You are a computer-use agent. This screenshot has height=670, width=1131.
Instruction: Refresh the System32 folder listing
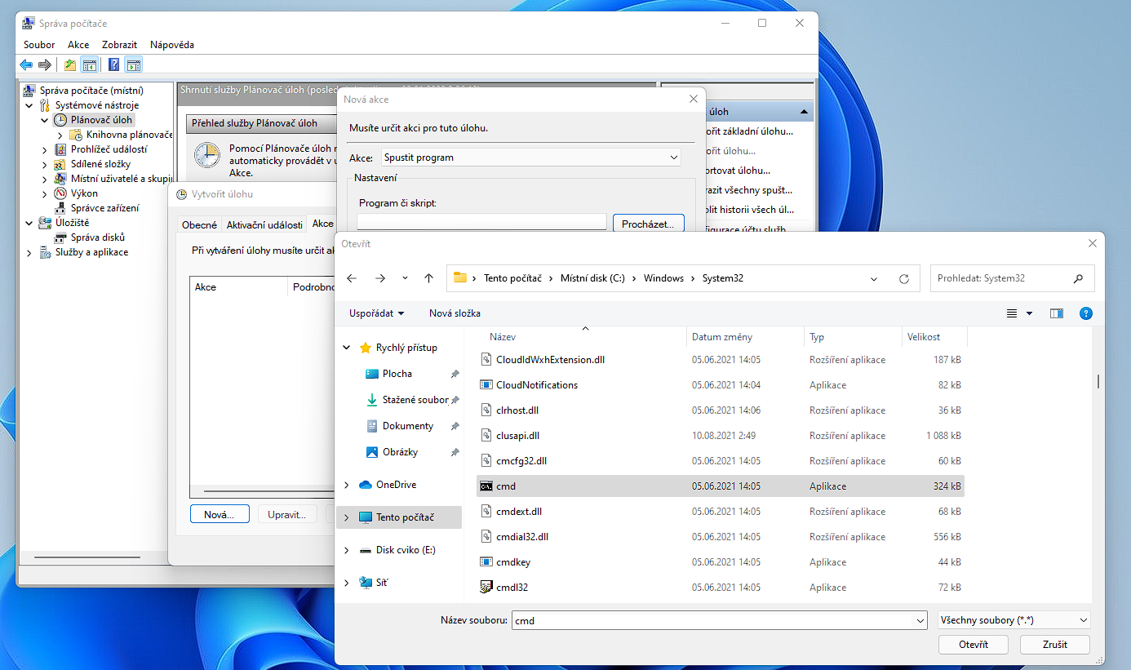[x=903, y=278]
